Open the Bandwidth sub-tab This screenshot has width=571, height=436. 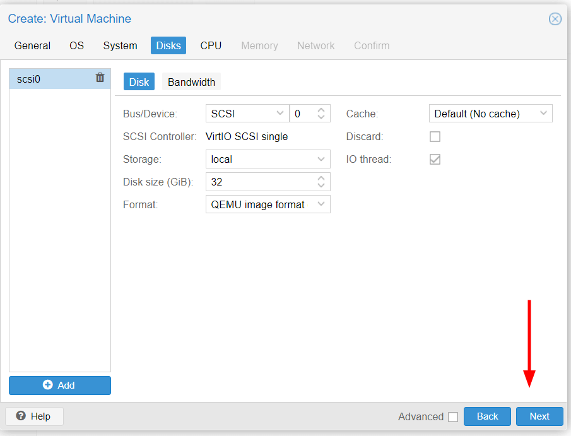(191, 82)
